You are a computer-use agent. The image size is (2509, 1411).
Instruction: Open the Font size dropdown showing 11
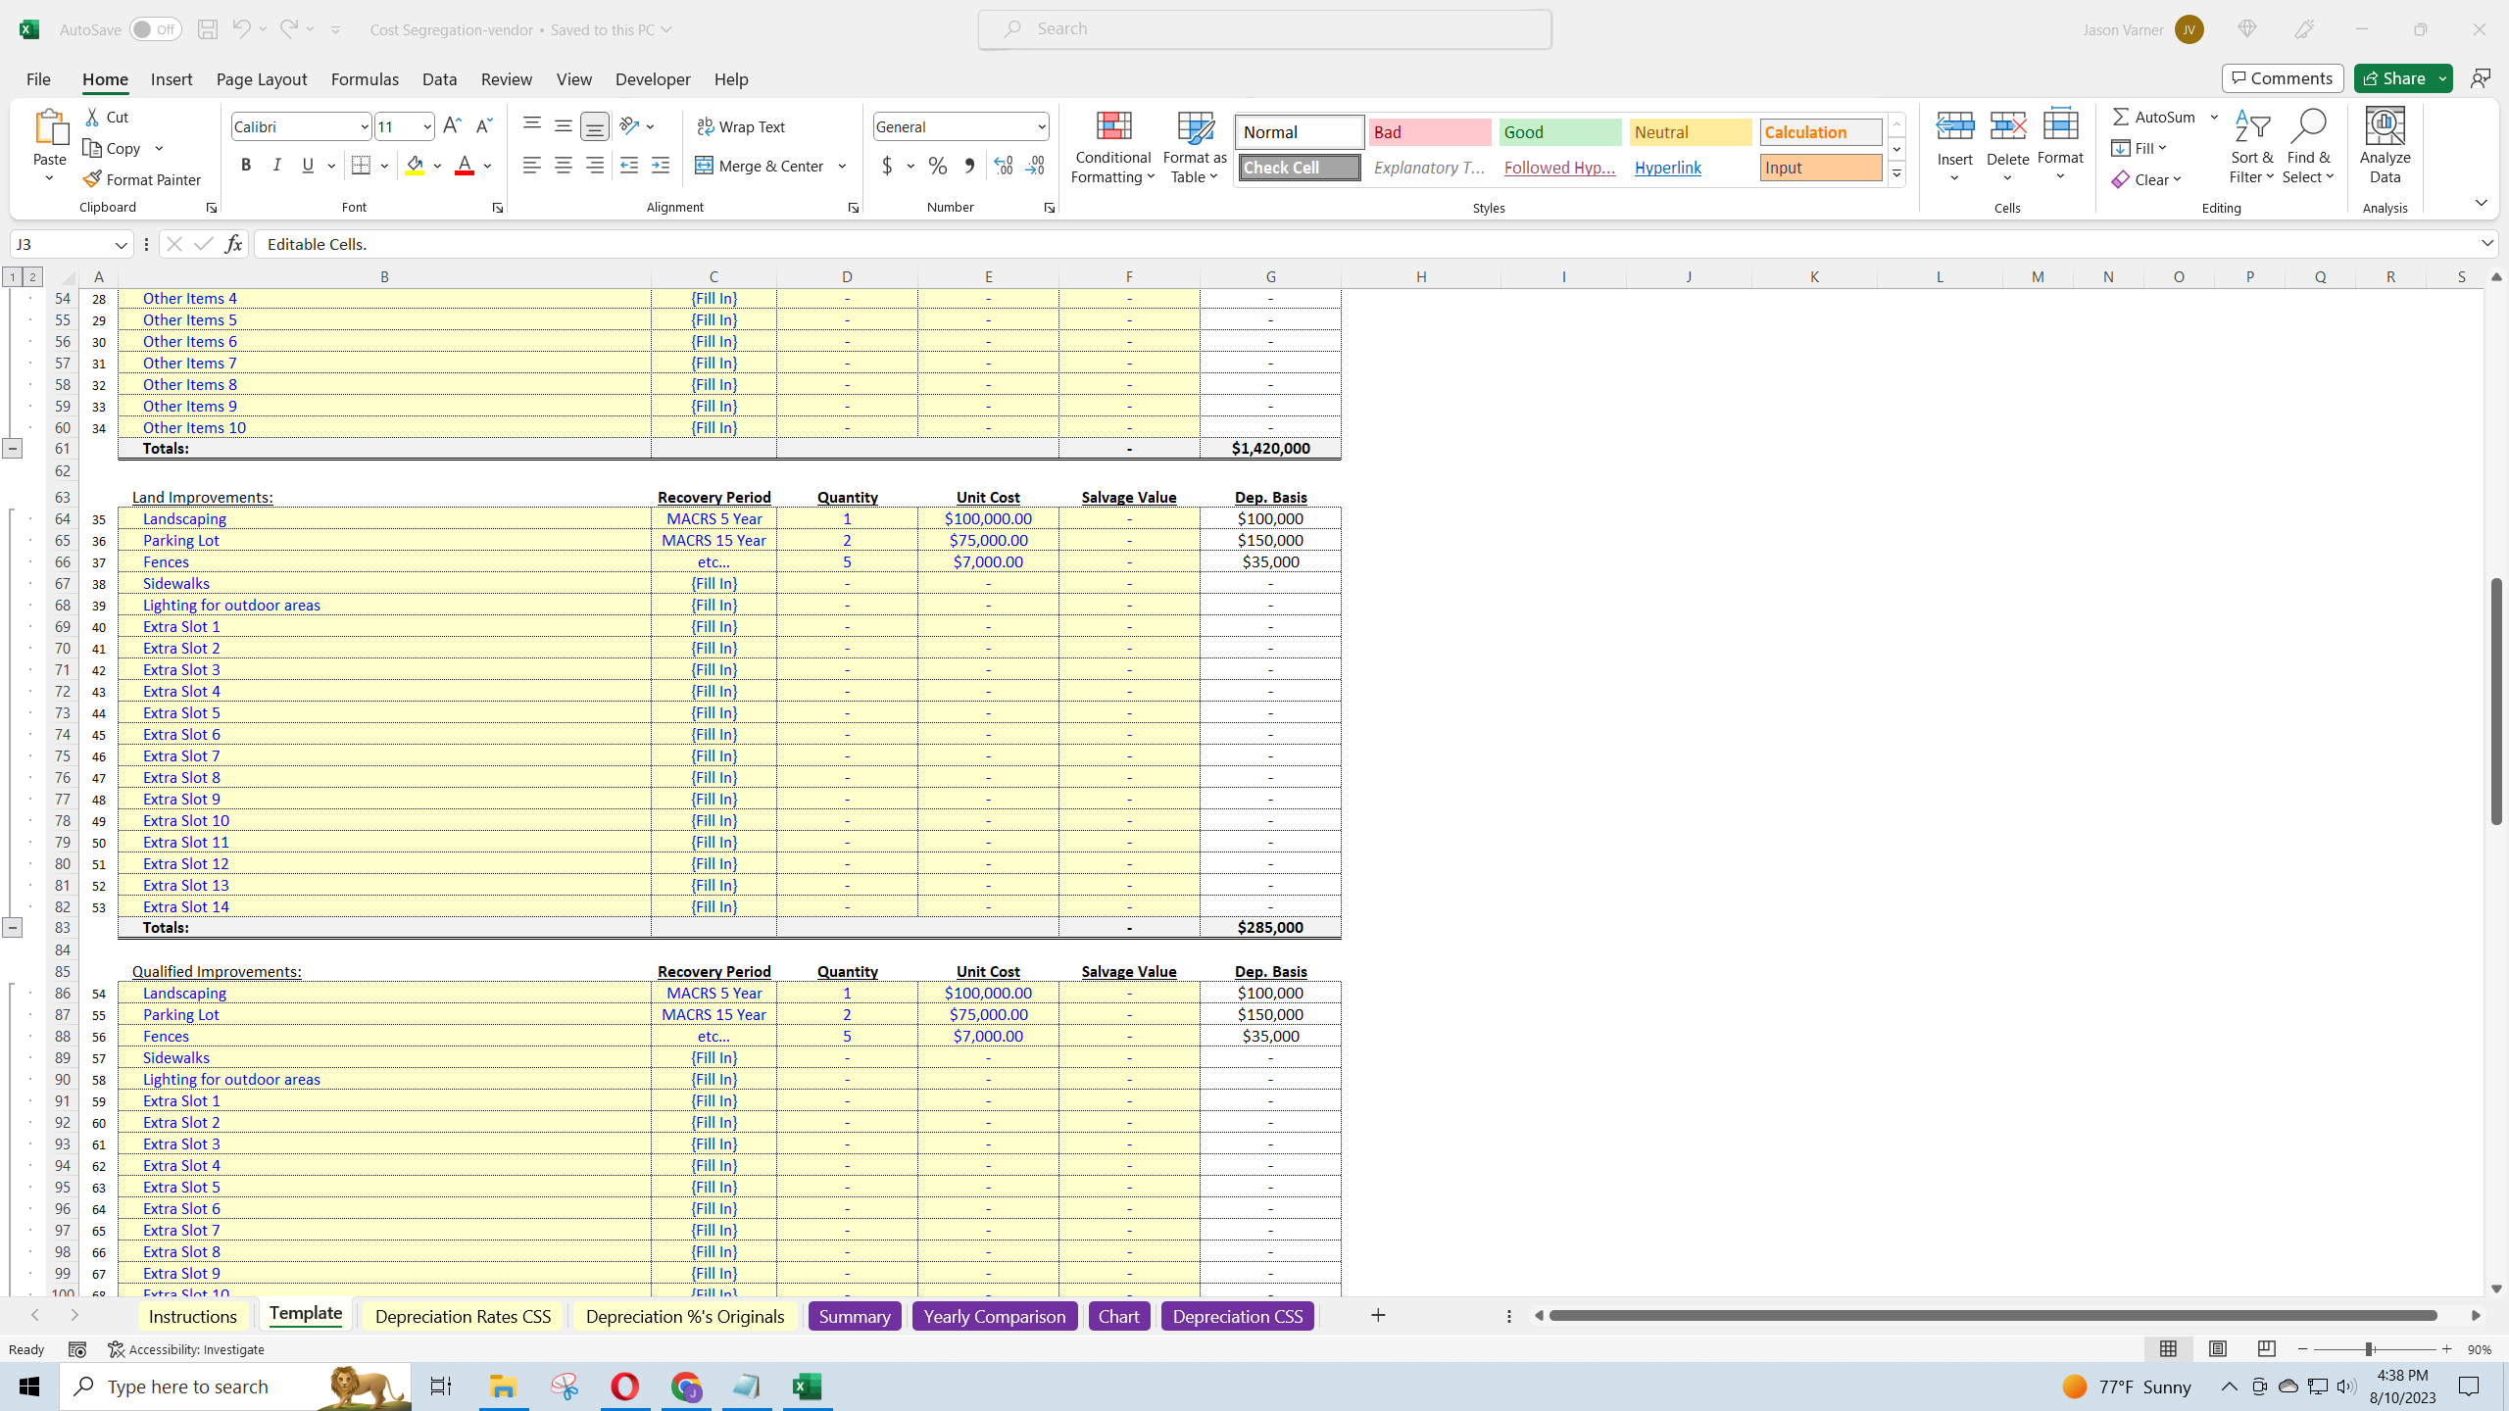coord(427,126)
